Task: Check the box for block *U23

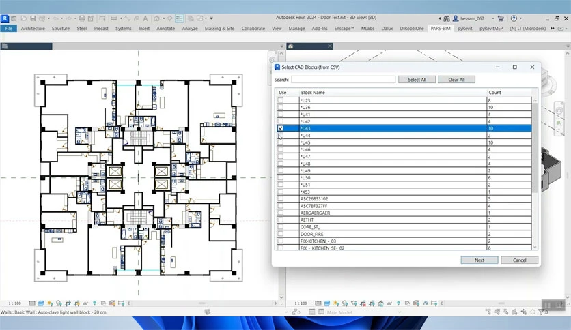Action: pyautogui.click(x=281, y=100)
